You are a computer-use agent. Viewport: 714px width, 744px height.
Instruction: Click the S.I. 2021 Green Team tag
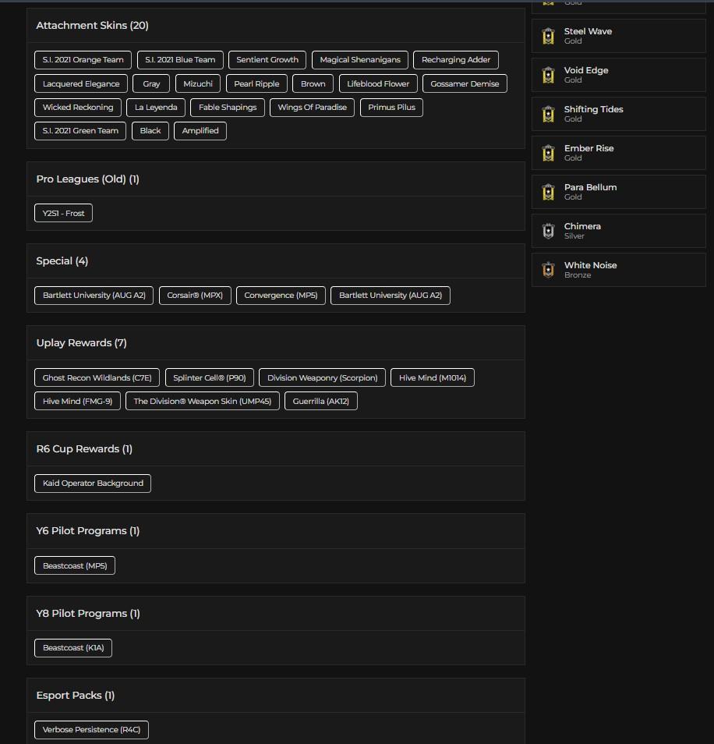[80, 130]
